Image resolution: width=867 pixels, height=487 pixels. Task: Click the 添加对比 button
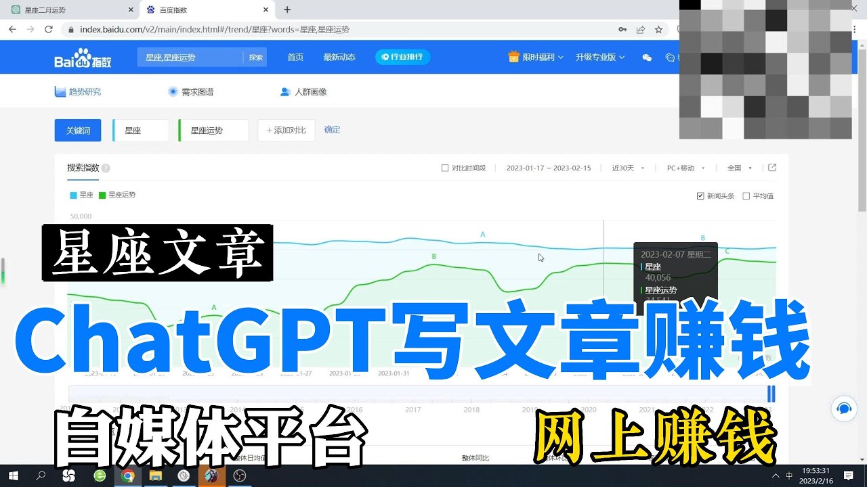coord(287,131)
